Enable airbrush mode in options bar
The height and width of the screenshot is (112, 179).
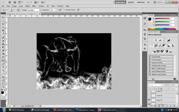pos(60,10)
